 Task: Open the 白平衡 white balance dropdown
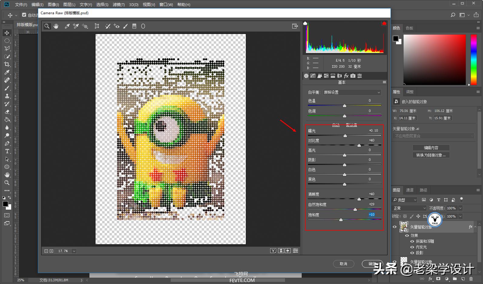coord(352,92)
